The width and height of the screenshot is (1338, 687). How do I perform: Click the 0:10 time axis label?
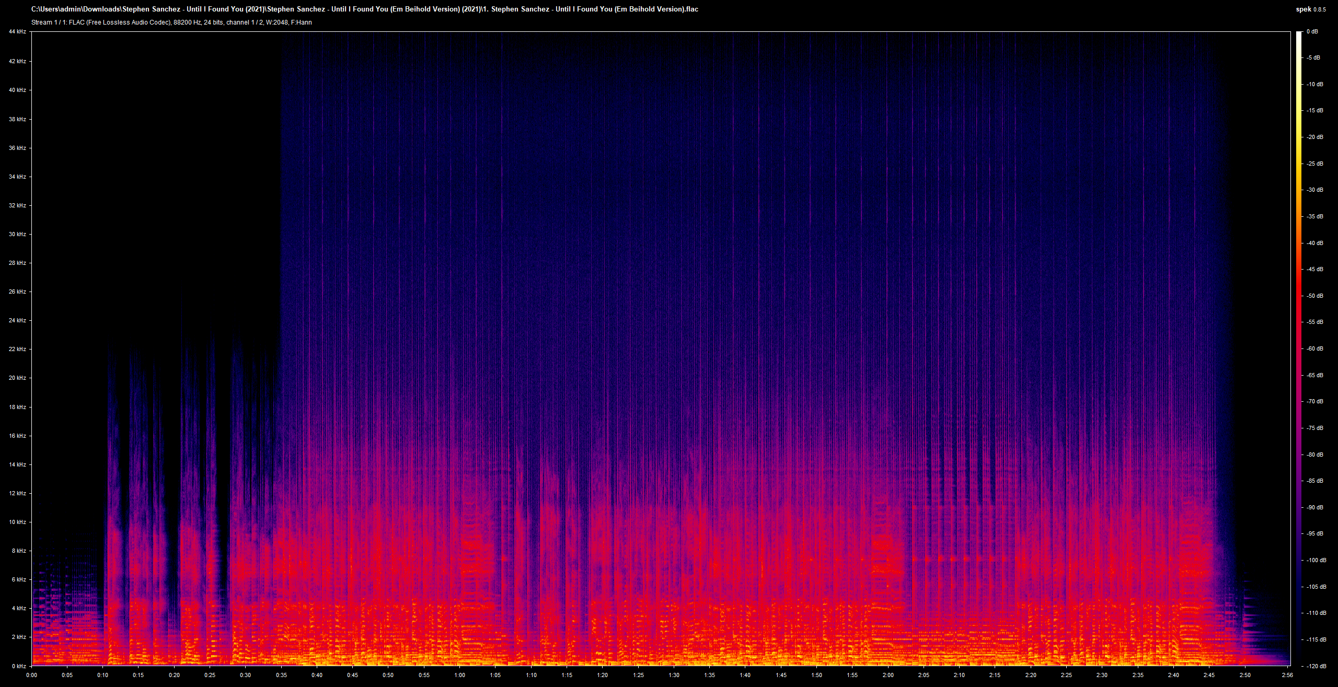[x=103, y=675]
